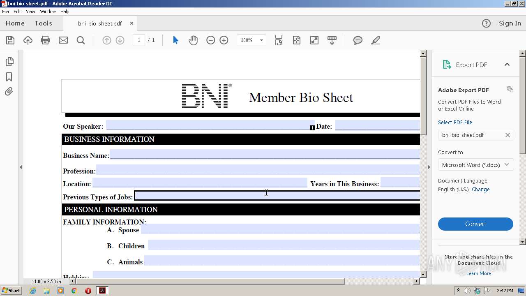This screenshot has height=296, width=526.
Task: Click the Previous Types of Jobs field
Action: [x=277, y=196]
